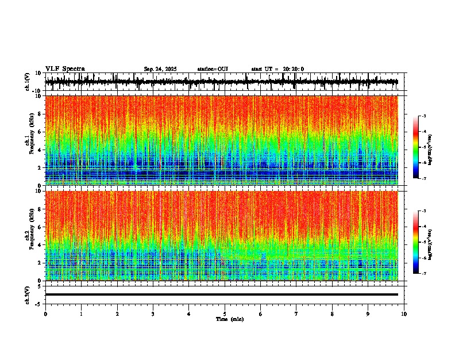This screenshot has height=352, width=455.
Task: Click the "6" kHz tick on the ch.2 frequency axis
Action: (x=40, y=227)
